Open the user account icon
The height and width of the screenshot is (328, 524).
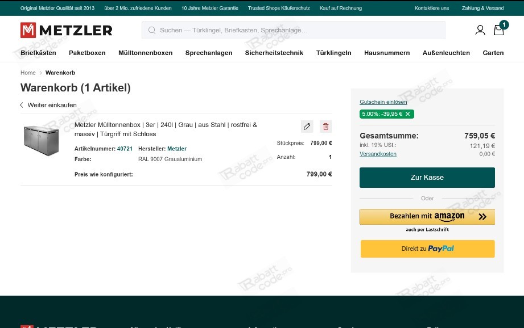[480, 30]
